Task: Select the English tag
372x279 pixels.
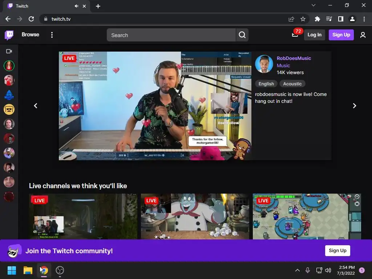Action: pyautogui.click(x=266, y=84)
